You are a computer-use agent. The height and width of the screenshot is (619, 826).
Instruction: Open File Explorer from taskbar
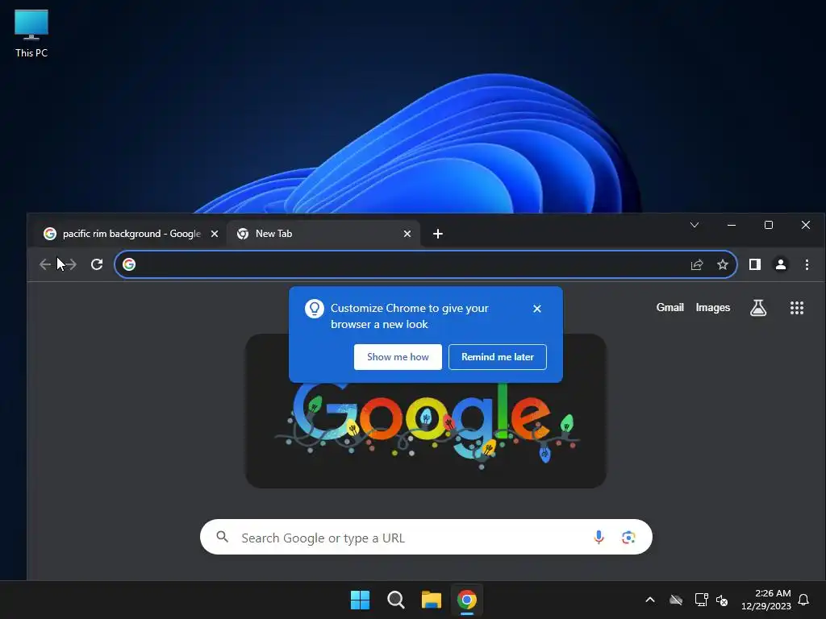[431, 600]
